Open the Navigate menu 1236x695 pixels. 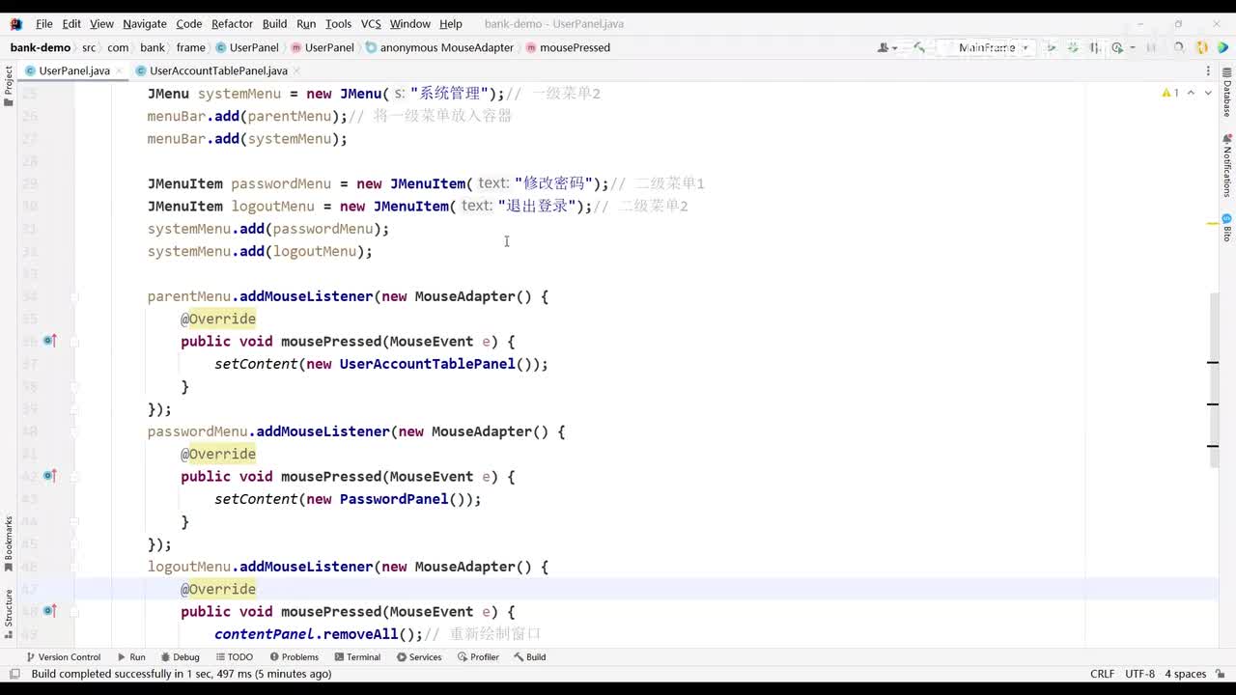pyautogui.click(x=145, y=23)
